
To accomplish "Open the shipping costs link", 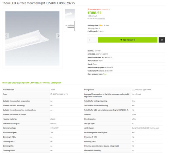I will [x=101, y=19].
